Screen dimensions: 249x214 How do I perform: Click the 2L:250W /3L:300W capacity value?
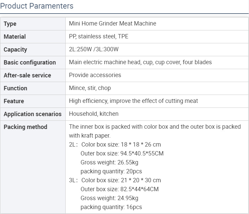pos(93,49)
